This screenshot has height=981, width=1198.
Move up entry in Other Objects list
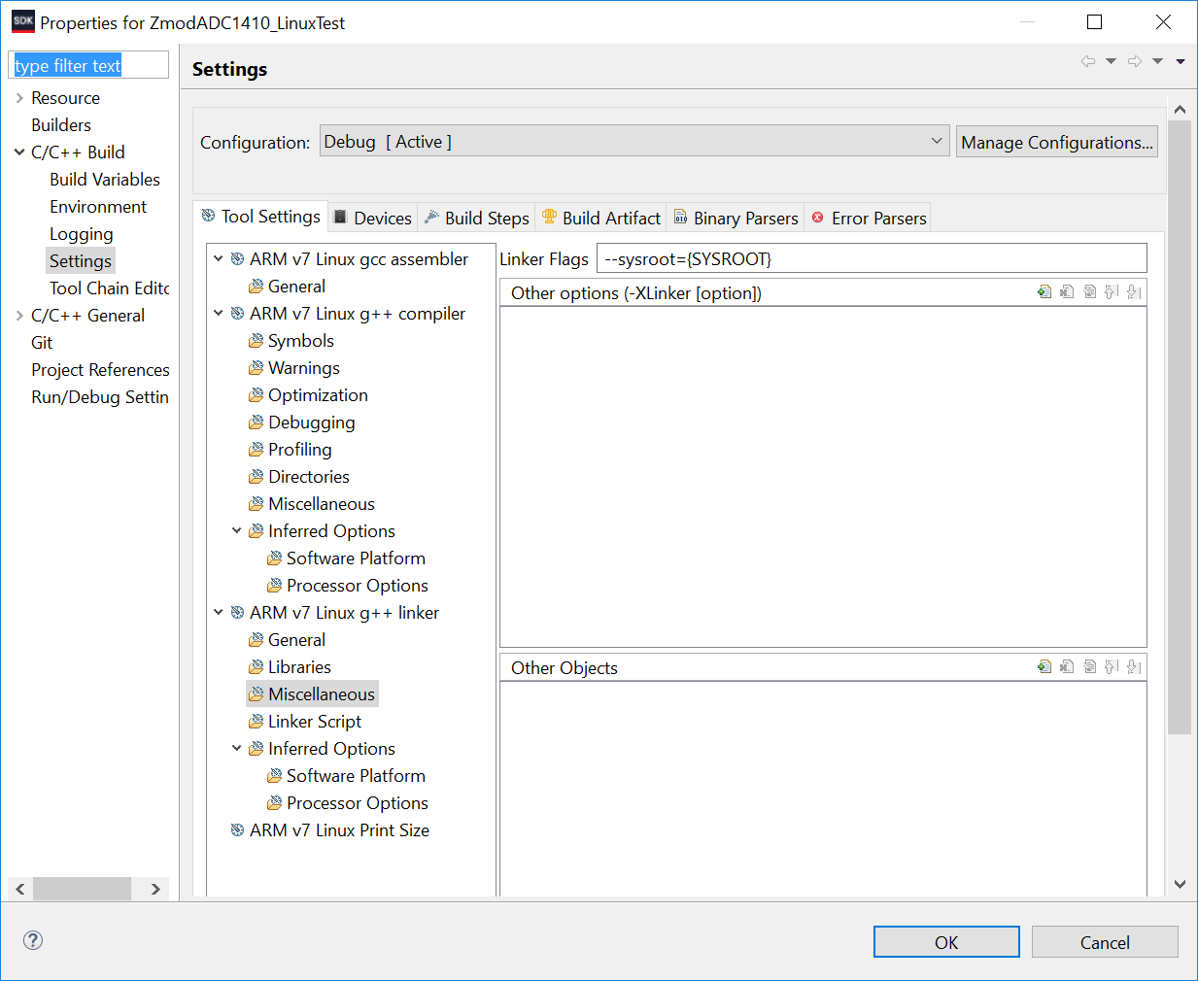click(x=1112, y=666)
